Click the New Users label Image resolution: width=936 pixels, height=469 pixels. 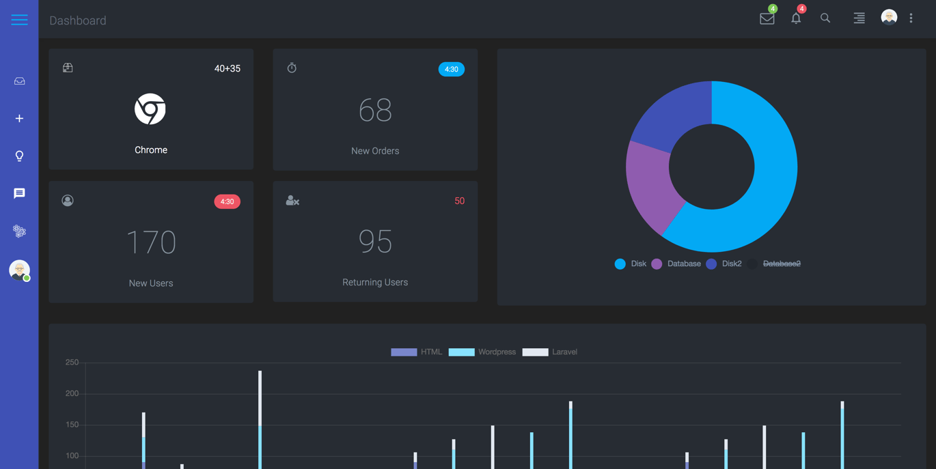[151, 283]
